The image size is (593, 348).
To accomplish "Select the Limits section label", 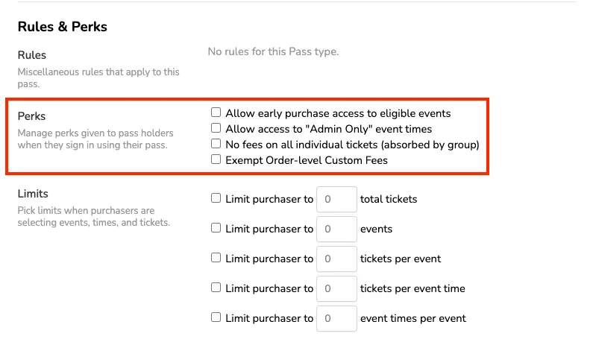I will (x=33, y=194).
